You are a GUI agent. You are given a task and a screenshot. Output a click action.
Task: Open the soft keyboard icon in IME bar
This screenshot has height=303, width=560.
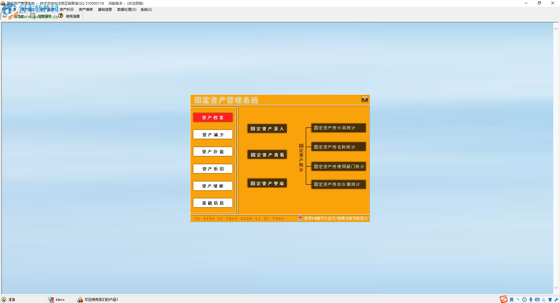537,300
